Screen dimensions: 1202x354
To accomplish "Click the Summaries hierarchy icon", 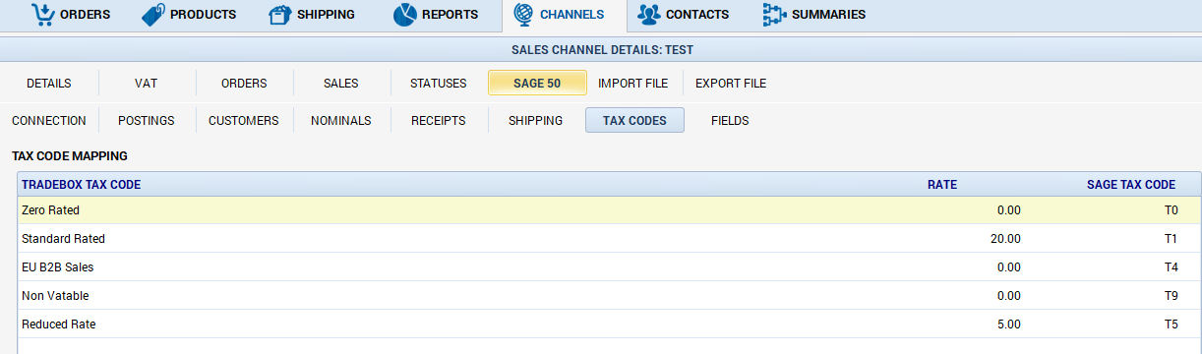I will pos(774,15).
